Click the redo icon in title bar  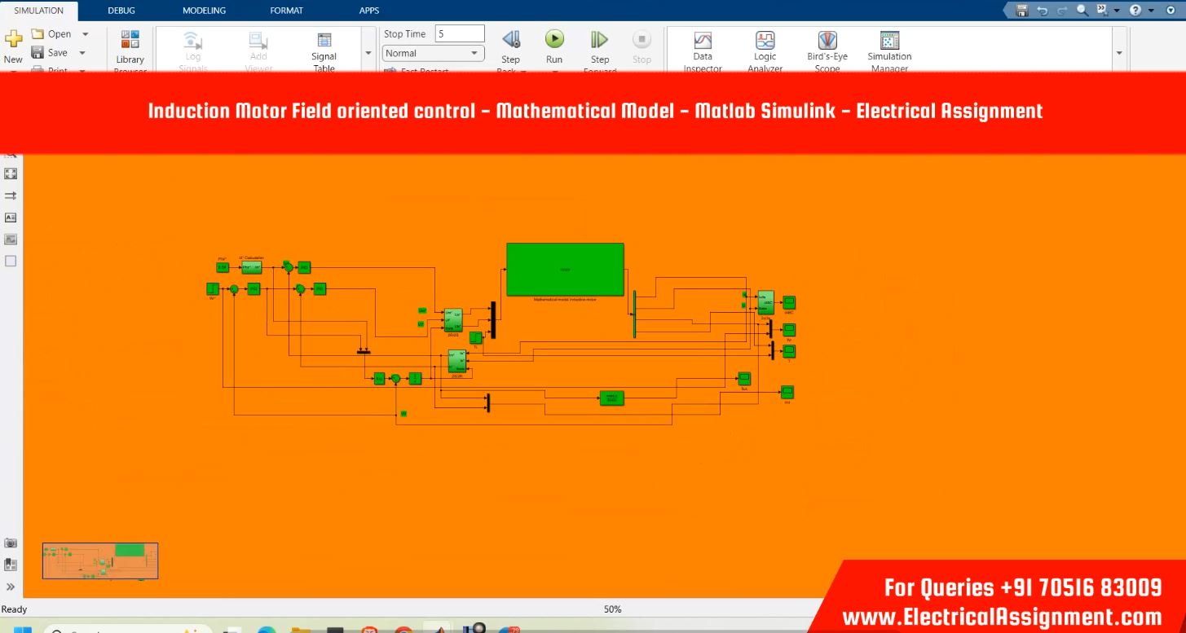point(1062,11)
